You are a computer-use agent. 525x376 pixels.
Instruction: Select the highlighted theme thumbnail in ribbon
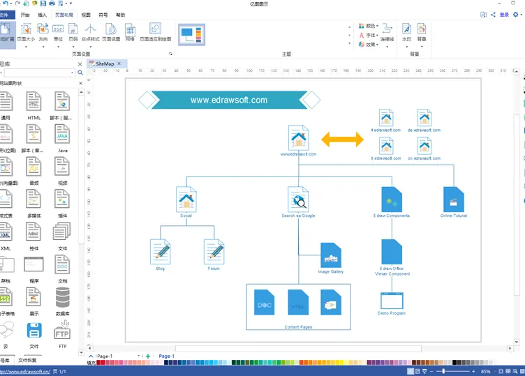[x=191, y=34]
